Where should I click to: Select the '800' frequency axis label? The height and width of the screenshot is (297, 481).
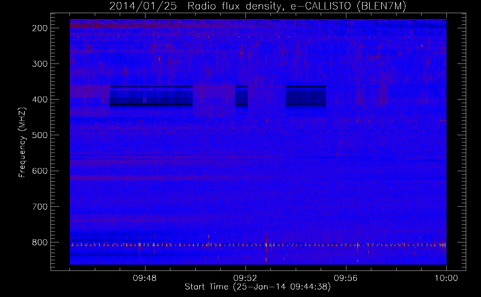40,242
